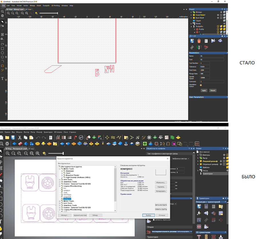Click open folder icon in lower window toolbar
The width and height of the screenshot is (271, 239).
pyautogui.click(x=7, y=137)
